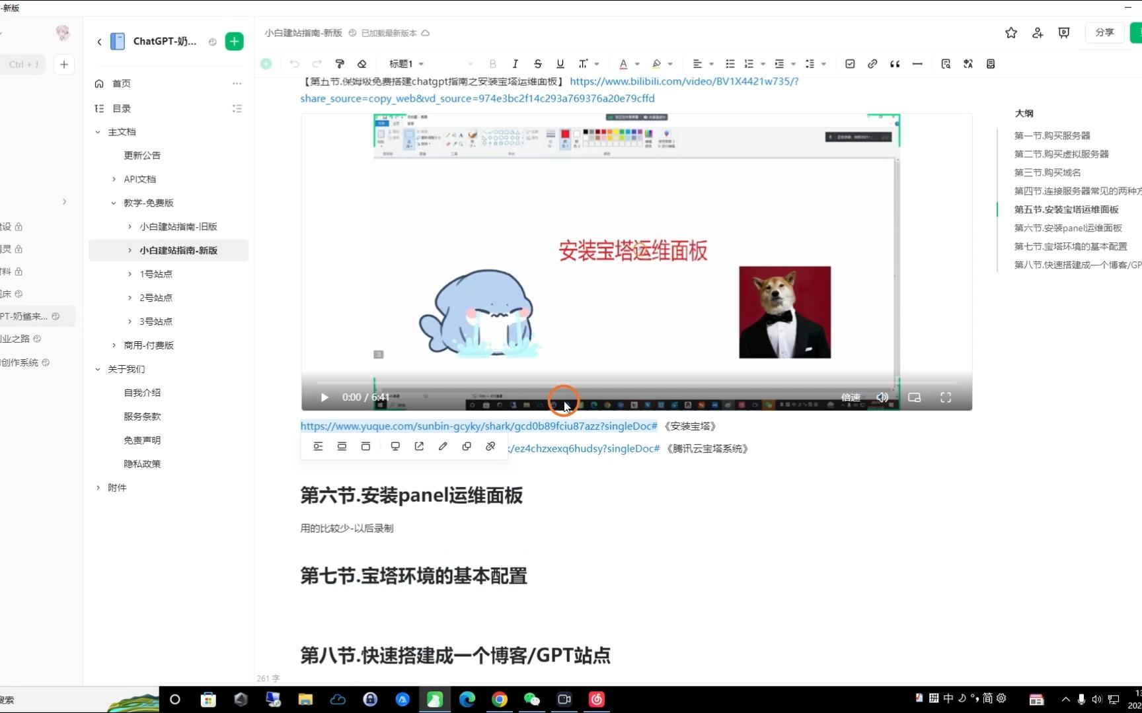Collapse the 教学-免费版 tree group
The width and height of the screenshot is (1142, 713).
[x=114, y=203]
